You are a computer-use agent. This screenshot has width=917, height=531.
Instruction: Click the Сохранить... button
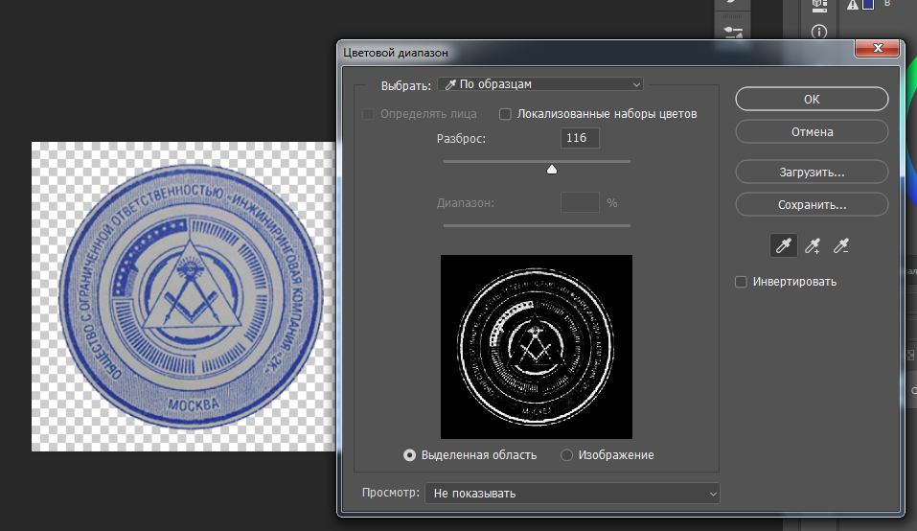[x=812, y=205]
